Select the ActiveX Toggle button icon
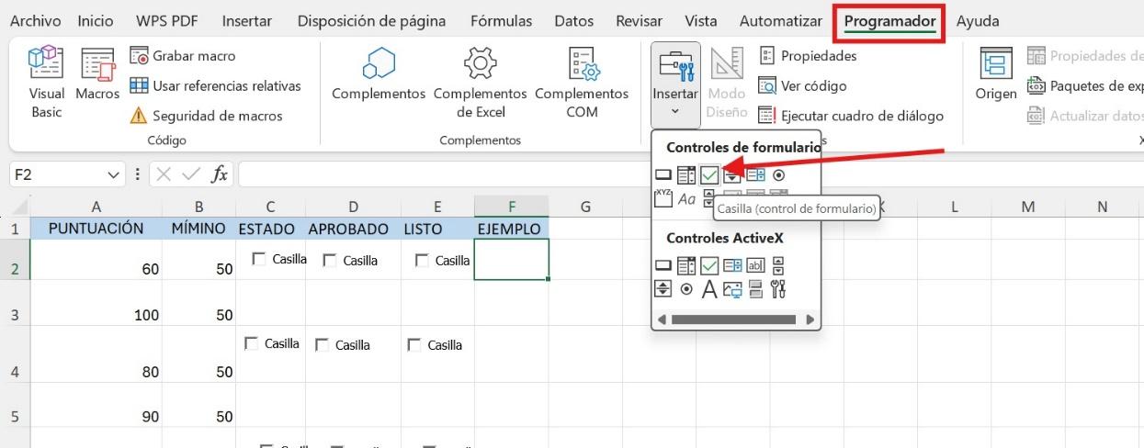 [756, 289]
